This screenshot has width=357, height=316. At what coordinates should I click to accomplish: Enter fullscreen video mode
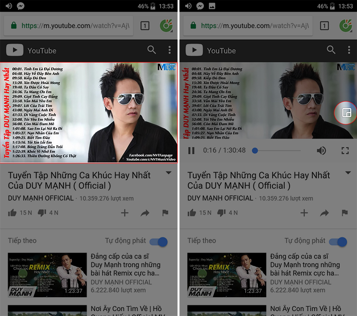[345, 151]
